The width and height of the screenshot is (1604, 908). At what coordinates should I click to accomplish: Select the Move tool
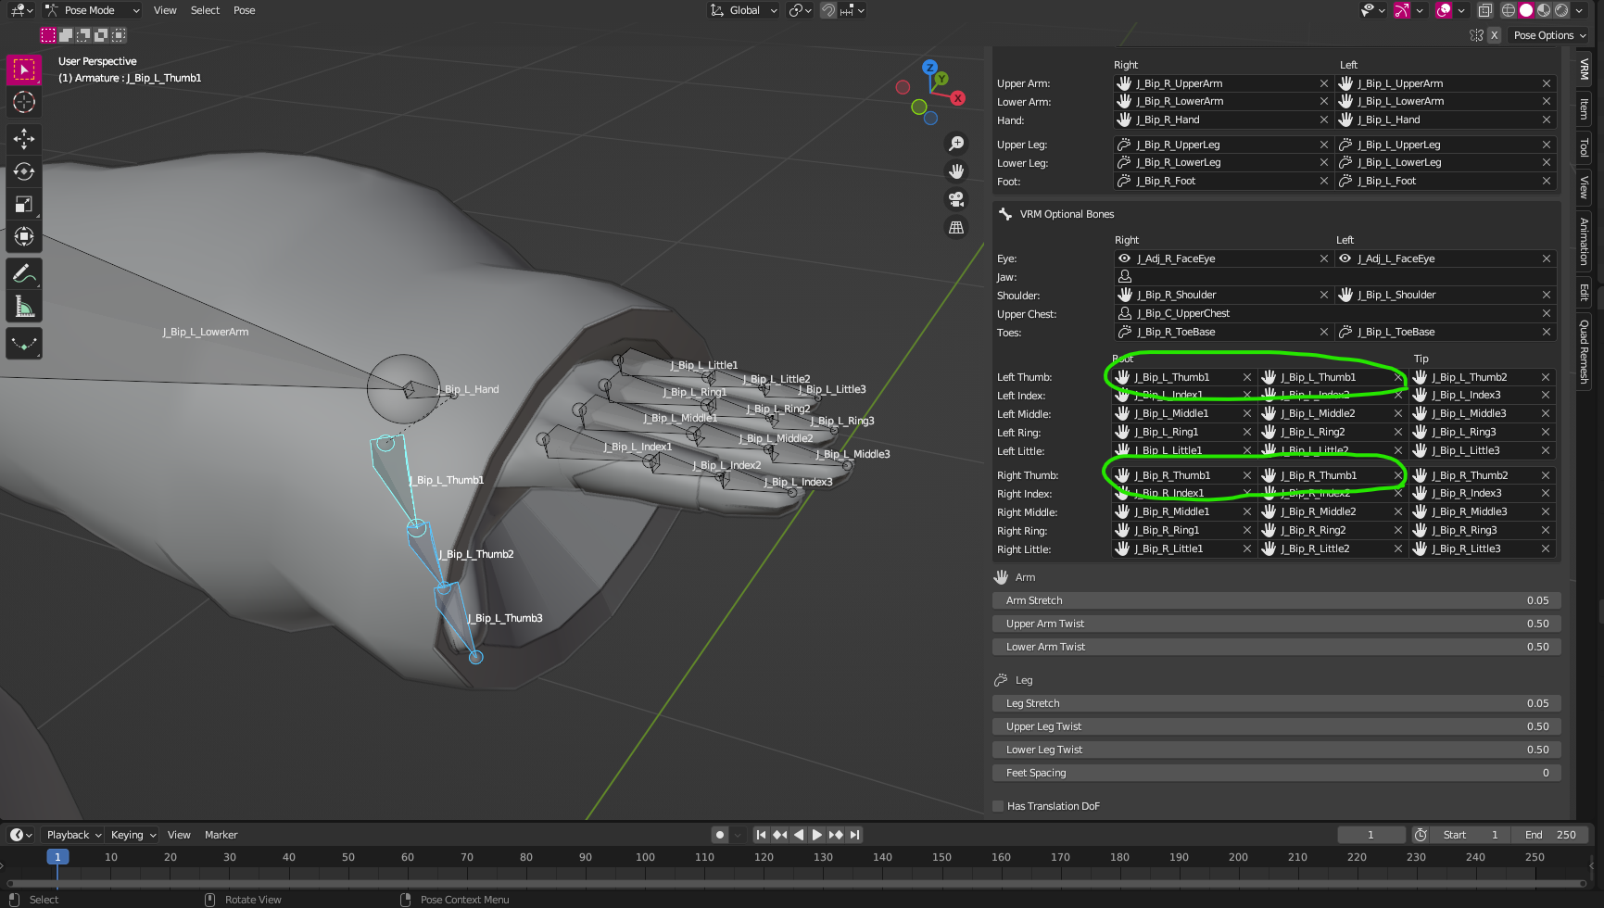[x=24, y=139]
